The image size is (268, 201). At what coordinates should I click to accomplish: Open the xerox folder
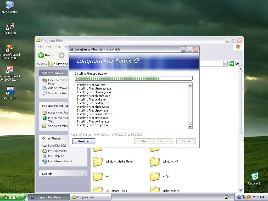click(x=103, y=176)
